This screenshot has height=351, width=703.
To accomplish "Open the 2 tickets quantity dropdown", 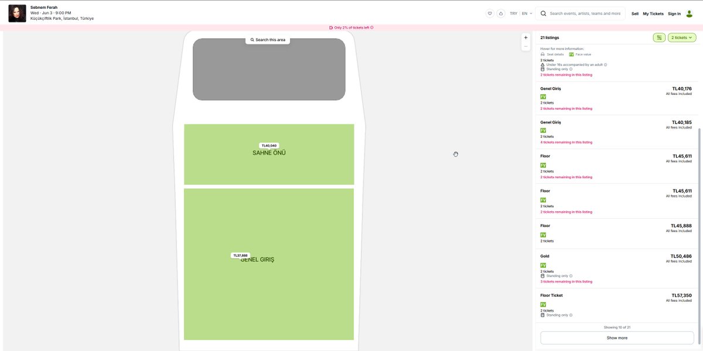I will [682, 37].
